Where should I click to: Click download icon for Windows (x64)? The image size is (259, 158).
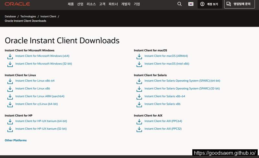[10, 56]
